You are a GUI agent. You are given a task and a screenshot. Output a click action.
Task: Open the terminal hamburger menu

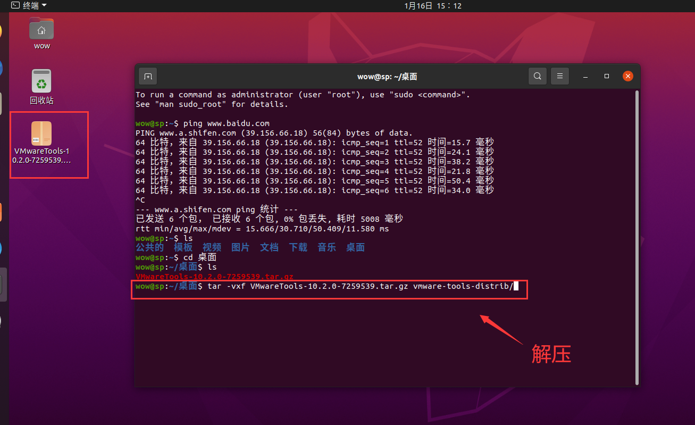click(560, 76)
